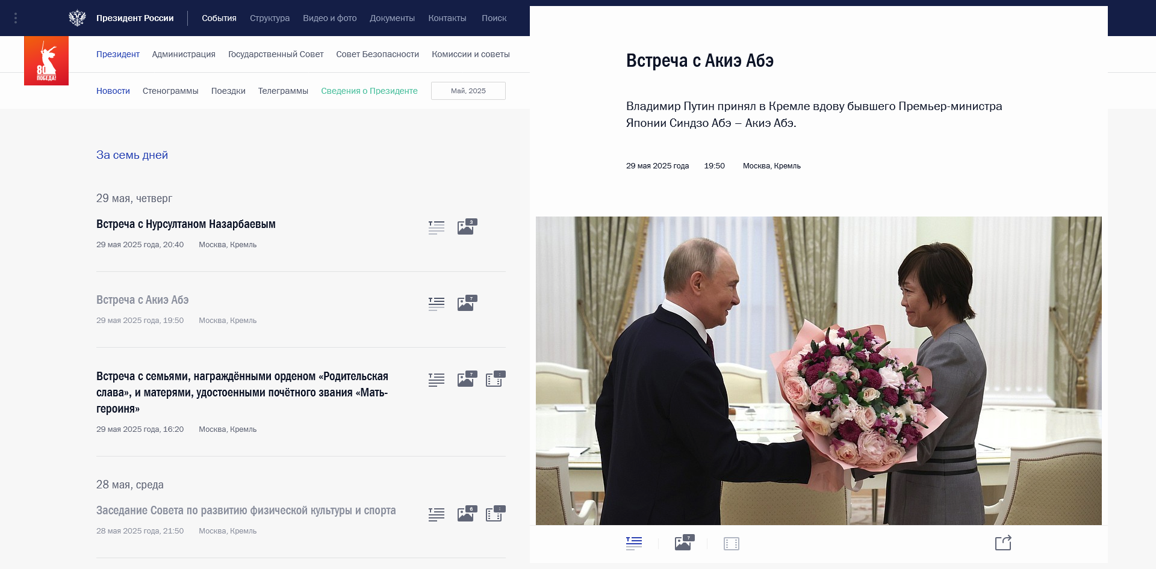The width and height of the screenshot is (1156, 569).
Task: Open the 80 Победа anniversary banner
Action: (46, 60)
